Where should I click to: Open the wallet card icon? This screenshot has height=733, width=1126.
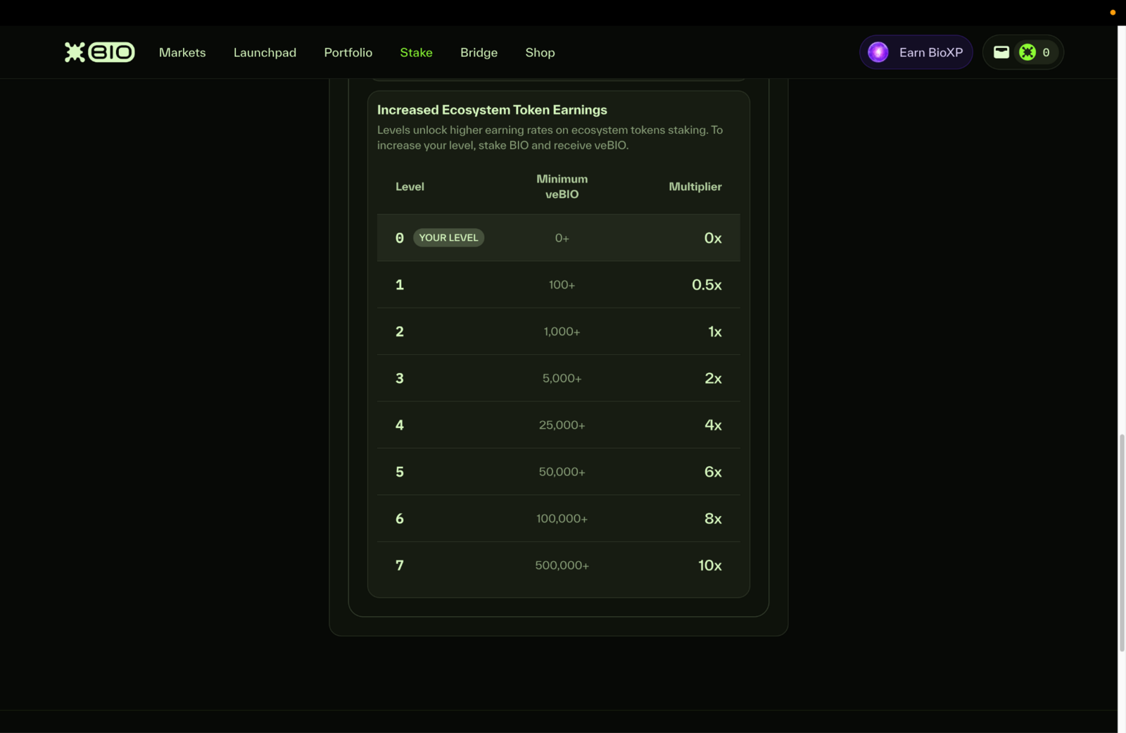1001,52
